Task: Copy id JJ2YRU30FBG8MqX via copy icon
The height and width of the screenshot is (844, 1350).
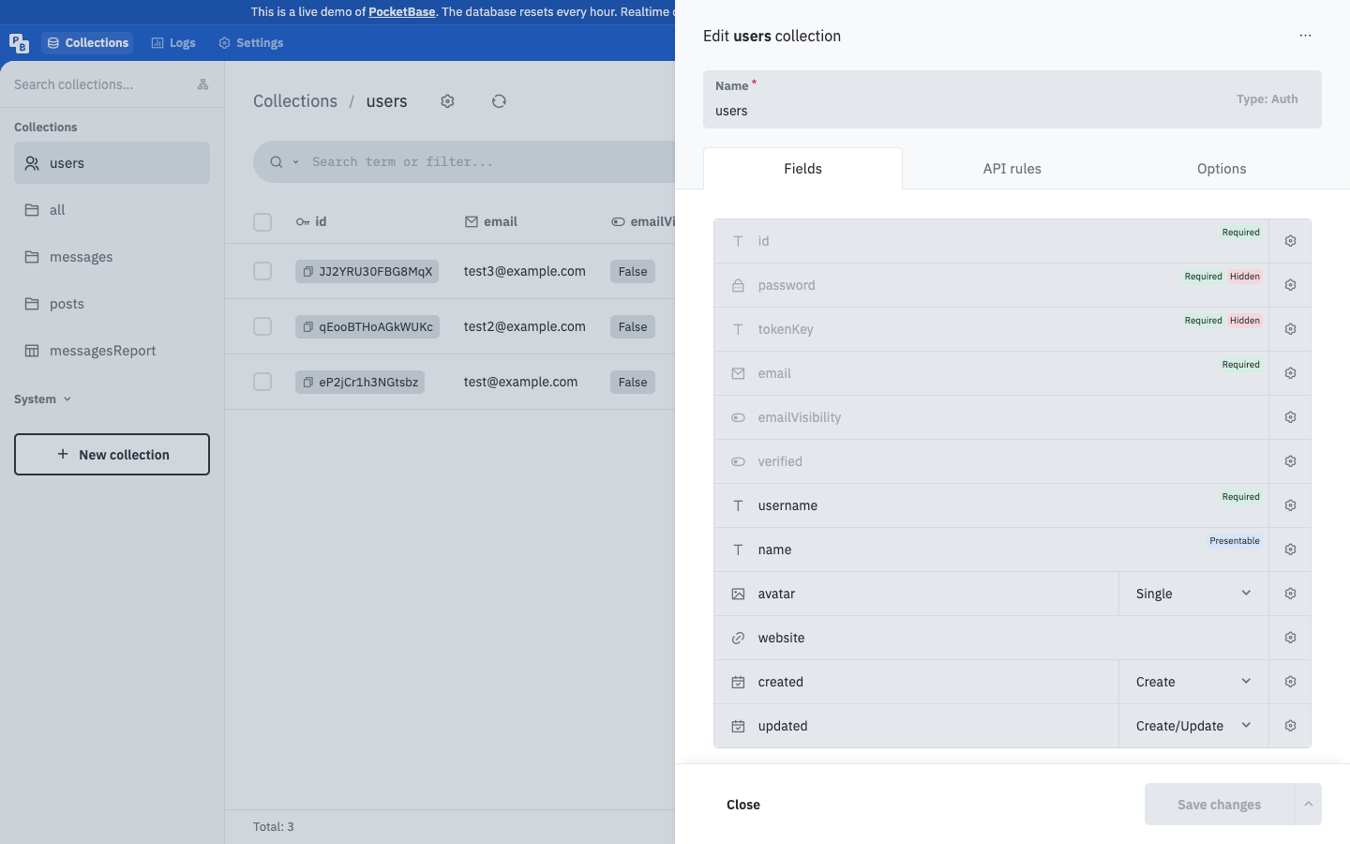Action: [307, 271]
